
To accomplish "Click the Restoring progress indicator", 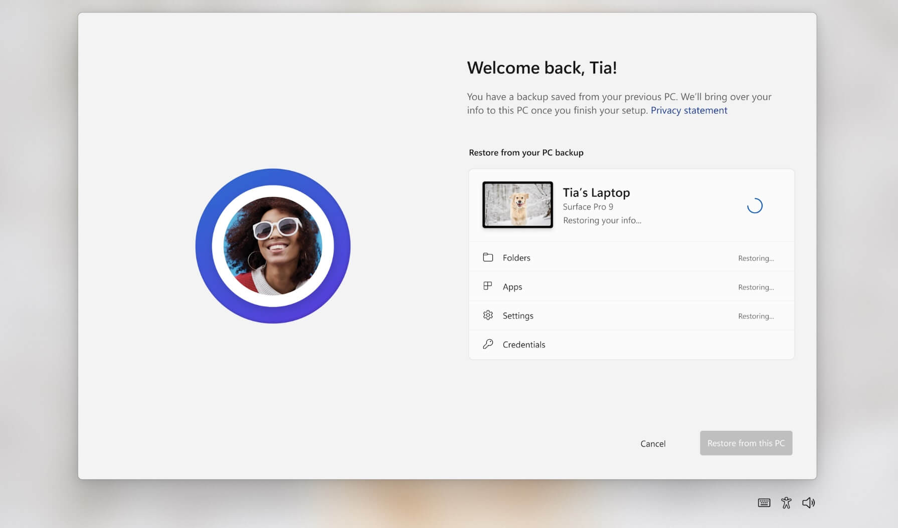I will pos(756,258).
